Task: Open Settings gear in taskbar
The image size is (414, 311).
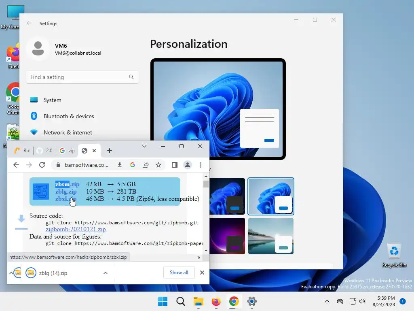Action: coord(251,301)
